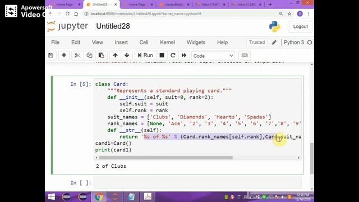
Task: Cut selected cells using the scissors icon
Action: (77, 56)
